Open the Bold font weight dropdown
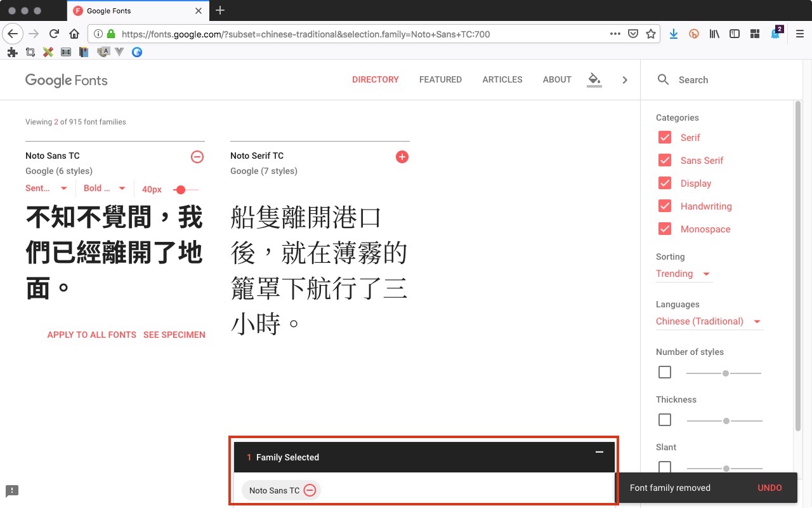Screen dimensions: 812x508 point(105,188)
